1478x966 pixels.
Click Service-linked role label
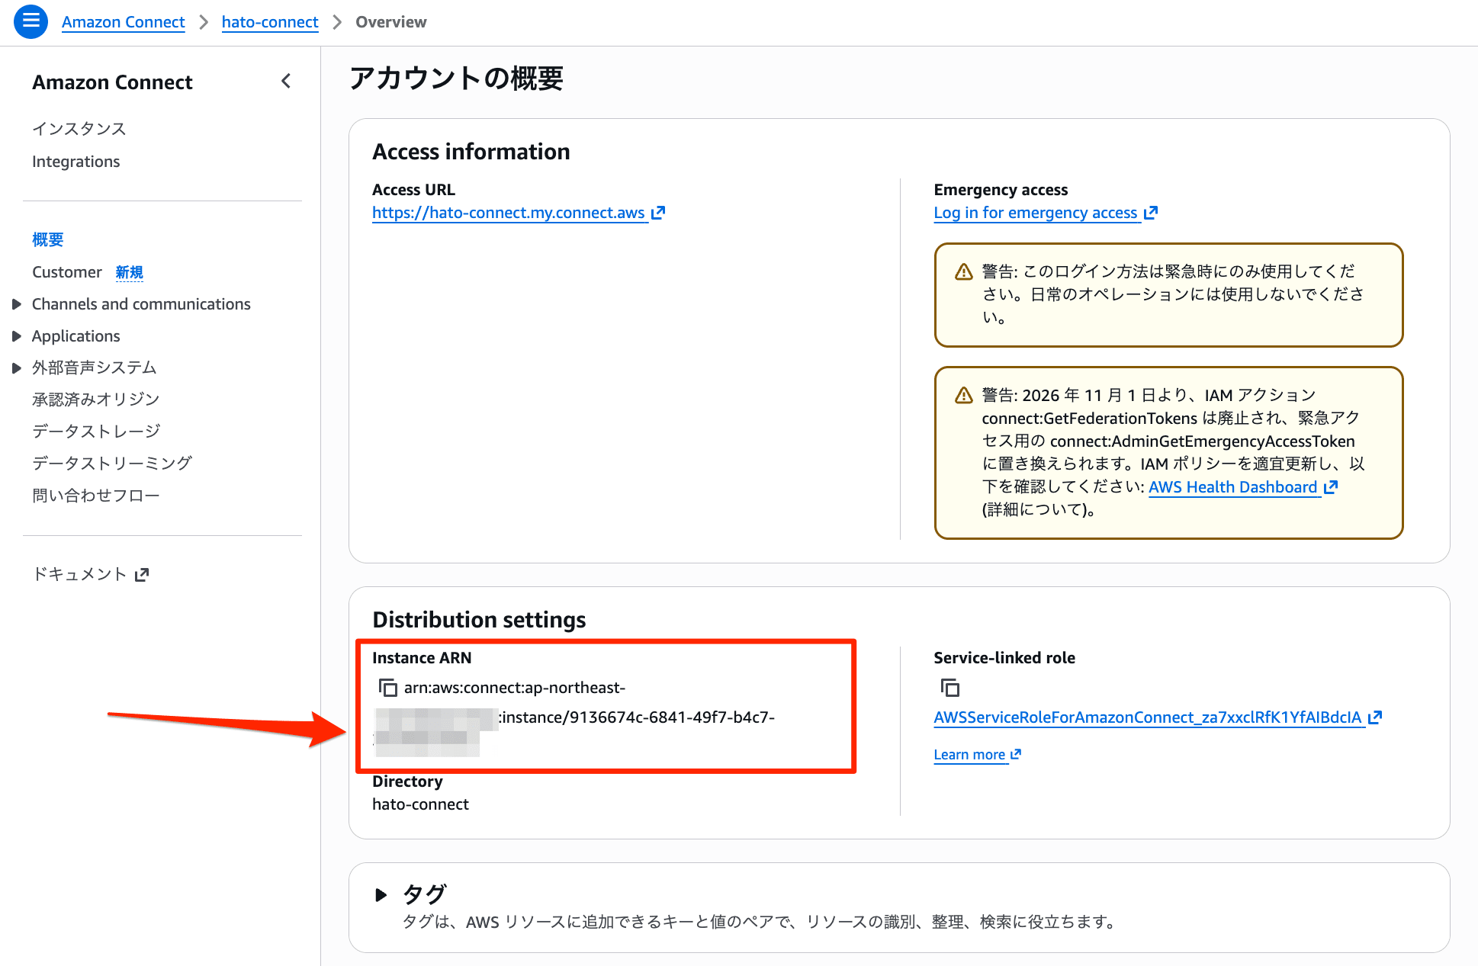(1004, 658)
